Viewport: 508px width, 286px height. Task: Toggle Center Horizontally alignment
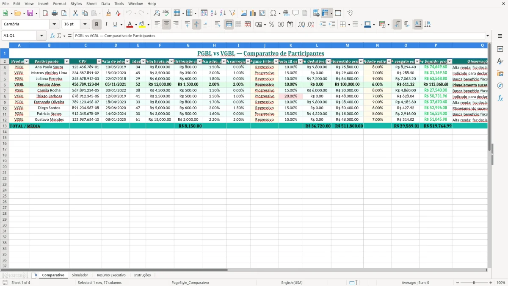[x=166, y=25]
